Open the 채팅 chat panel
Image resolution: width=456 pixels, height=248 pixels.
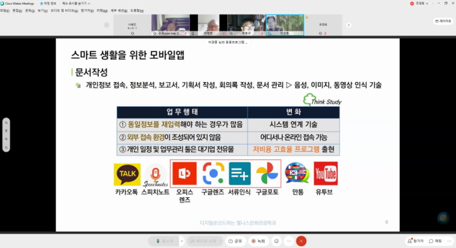435,241
